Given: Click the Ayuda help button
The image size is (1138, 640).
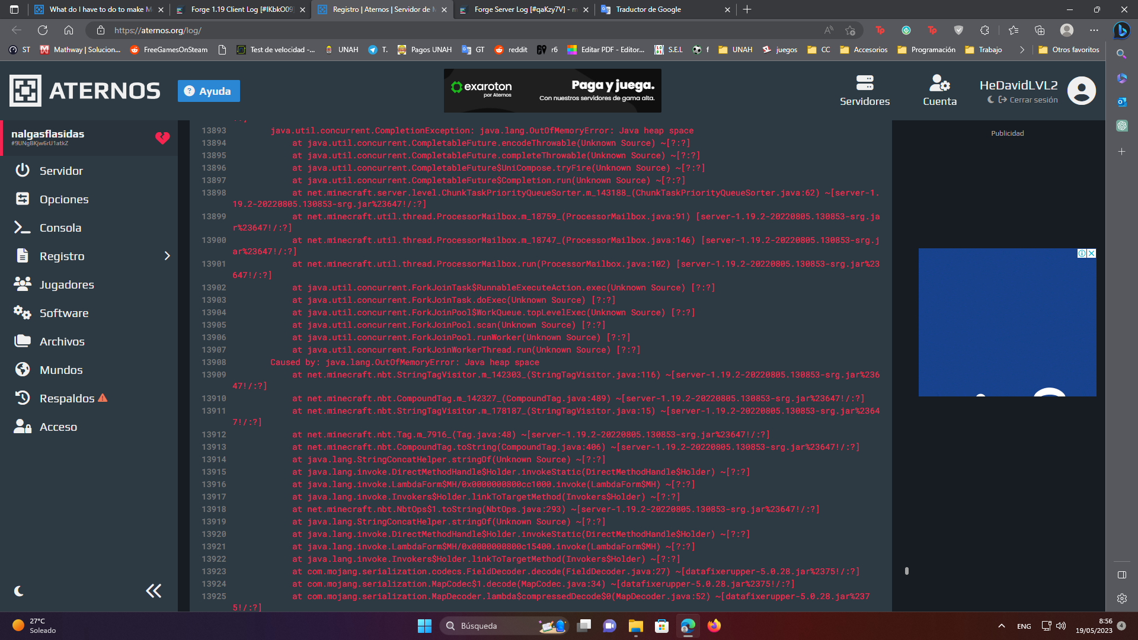Looking at the screenshot, I should coord(209,91).
